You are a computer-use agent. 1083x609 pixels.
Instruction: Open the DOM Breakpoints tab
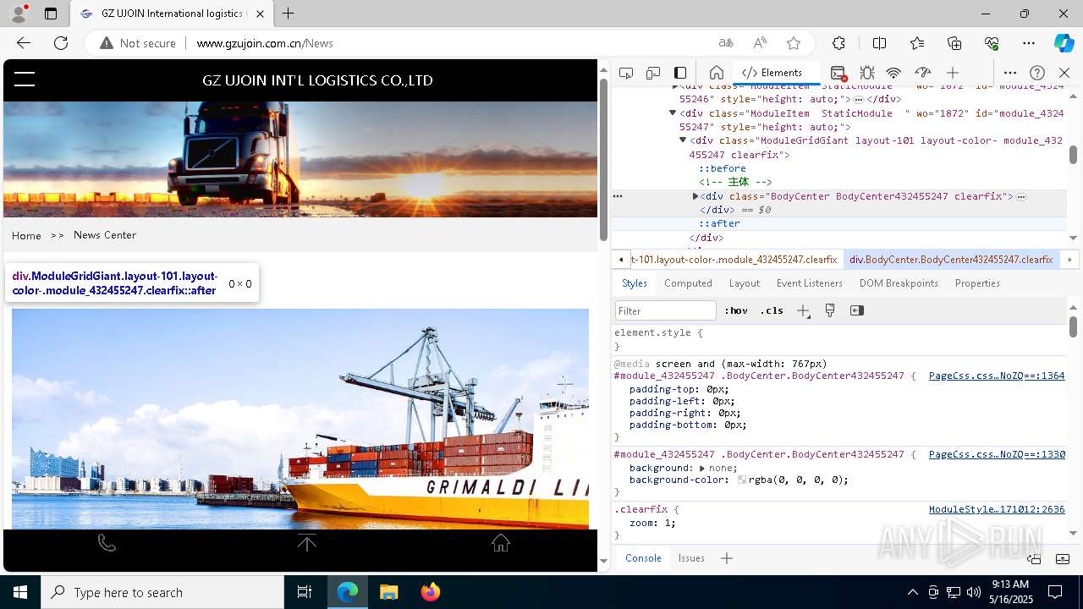point(899,283)
